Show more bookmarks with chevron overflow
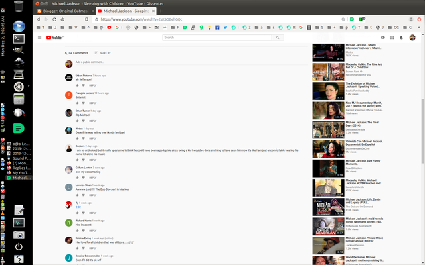 [x=419, y=28]
